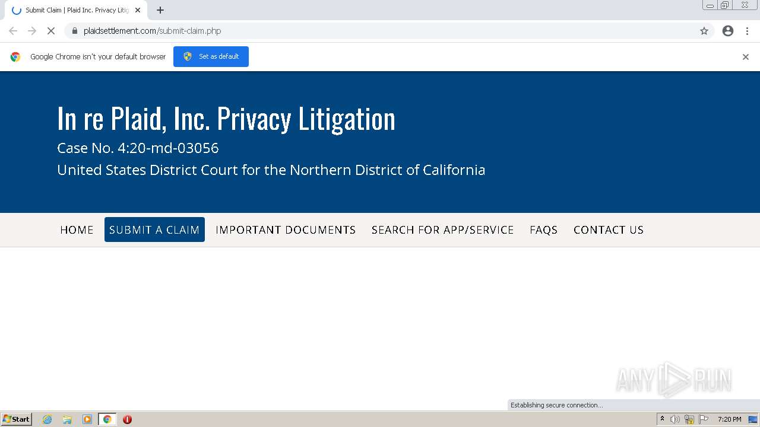The image size is (760, 427).
Task: Open the FAQS page
Action: click(544, 230)
